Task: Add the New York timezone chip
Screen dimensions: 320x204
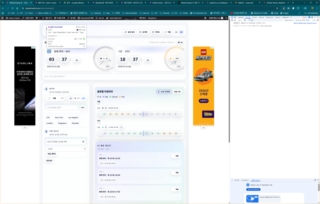Action: pyautogui.click(x=59, y=117)
